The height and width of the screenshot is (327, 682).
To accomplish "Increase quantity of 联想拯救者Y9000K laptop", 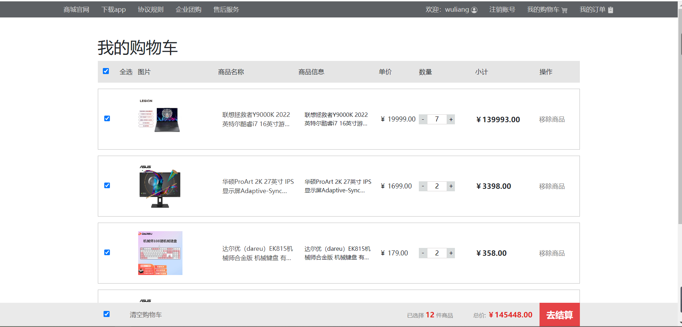I will (x=451, y=119).
